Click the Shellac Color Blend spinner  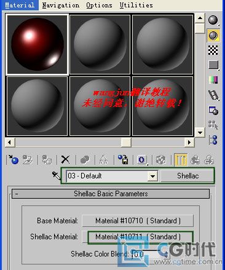(166, 255)
